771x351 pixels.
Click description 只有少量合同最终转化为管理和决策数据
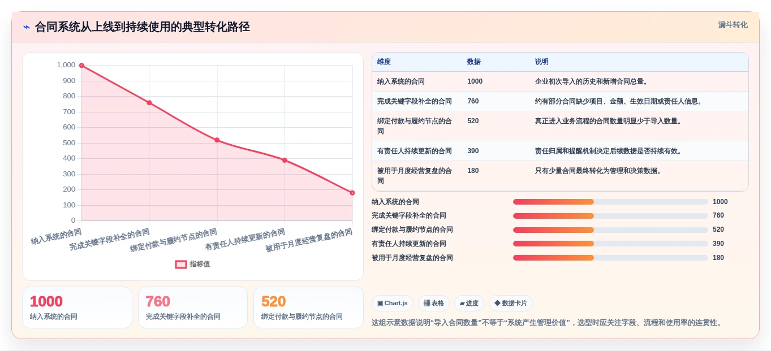pyautogui.click(x=598, y=171)
